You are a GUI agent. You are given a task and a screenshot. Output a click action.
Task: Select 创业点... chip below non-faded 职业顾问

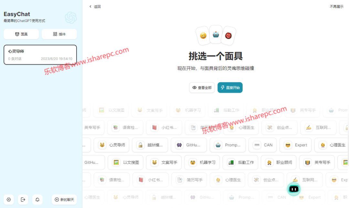[x=266, y=180]
